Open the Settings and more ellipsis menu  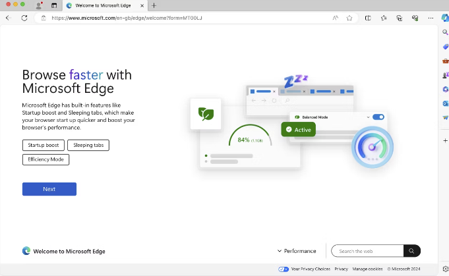click(x=431, y=18)
